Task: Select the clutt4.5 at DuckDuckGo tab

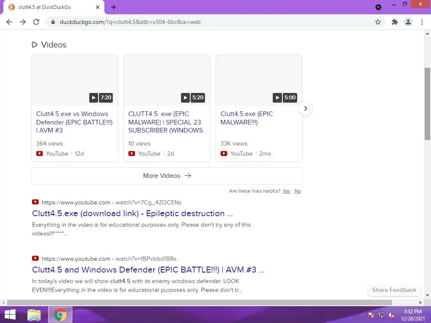Action: (x=54, y=8)
